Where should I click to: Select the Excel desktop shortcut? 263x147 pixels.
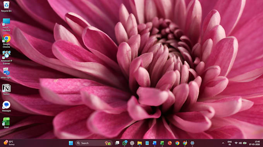[6, 123]
